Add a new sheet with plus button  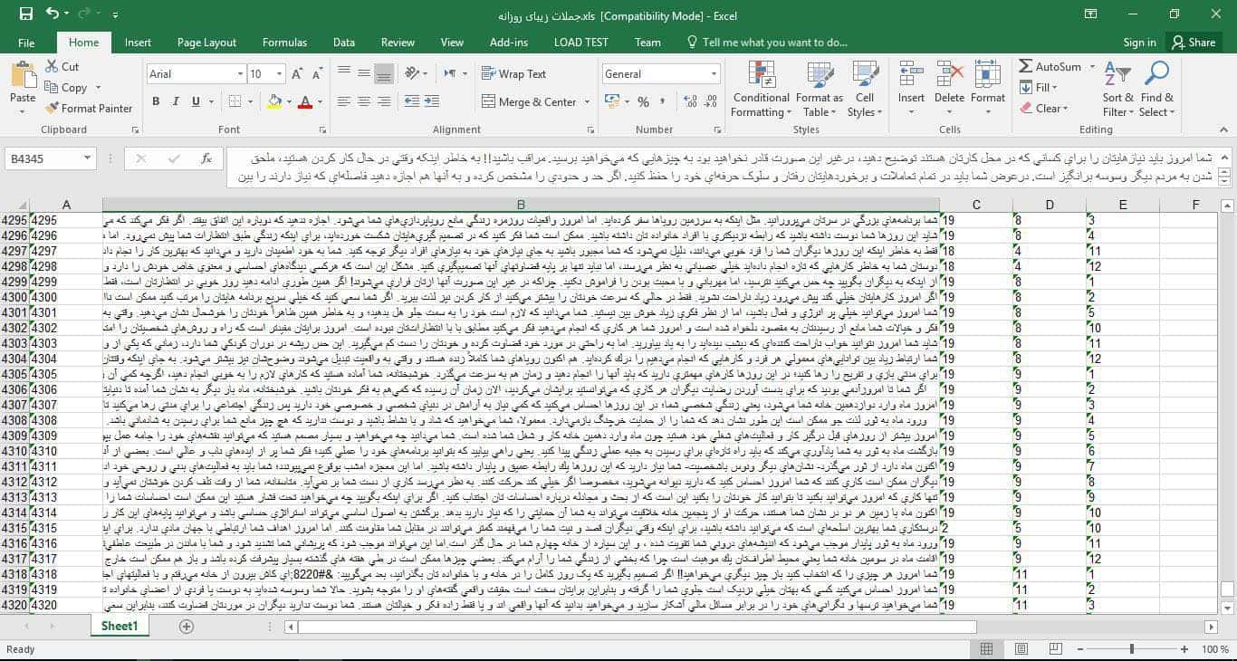186,627
